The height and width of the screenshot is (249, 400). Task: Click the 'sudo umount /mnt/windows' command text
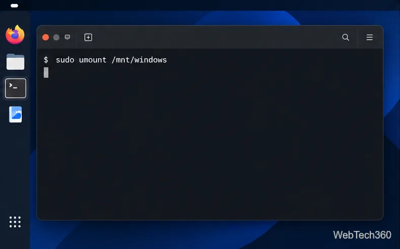(x=111, y=60)
